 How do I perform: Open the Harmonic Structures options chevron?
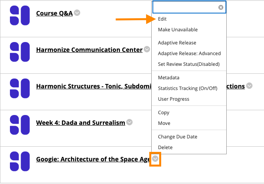[249, 86]
